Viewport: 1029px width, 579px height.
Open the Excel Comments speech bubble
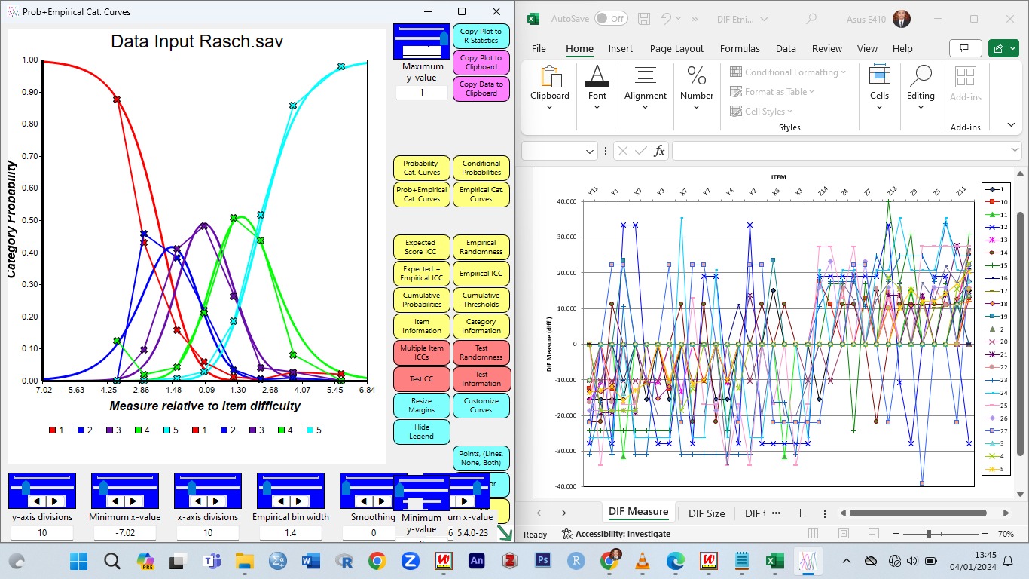965,48
